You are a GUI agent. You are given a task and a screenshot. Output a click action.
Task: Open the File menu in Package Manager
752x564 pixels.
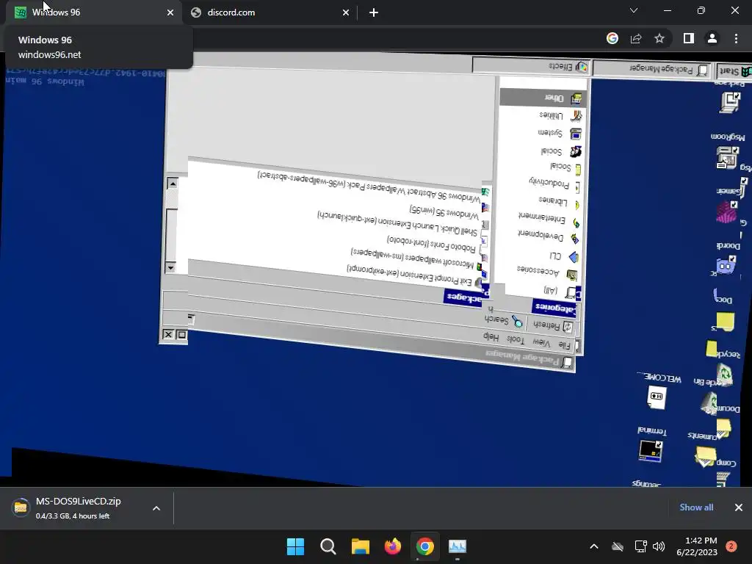[565, 345]
